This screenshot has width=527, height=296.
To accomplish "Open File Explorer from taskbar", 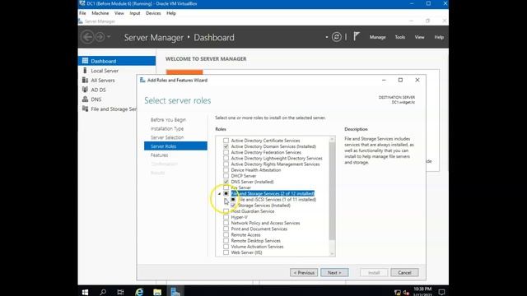I will click(157, 292).
